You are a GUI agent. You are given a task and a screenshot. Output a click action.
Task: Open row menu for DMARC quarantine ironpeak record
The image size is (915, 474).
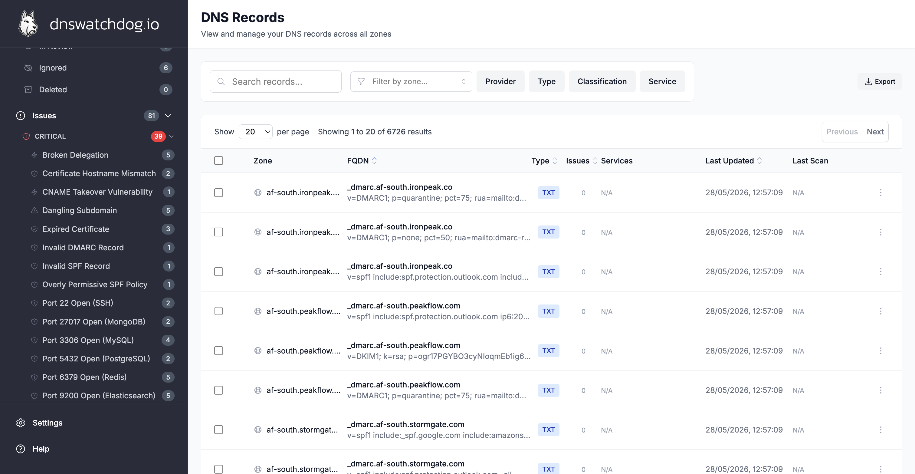point(881,193)
